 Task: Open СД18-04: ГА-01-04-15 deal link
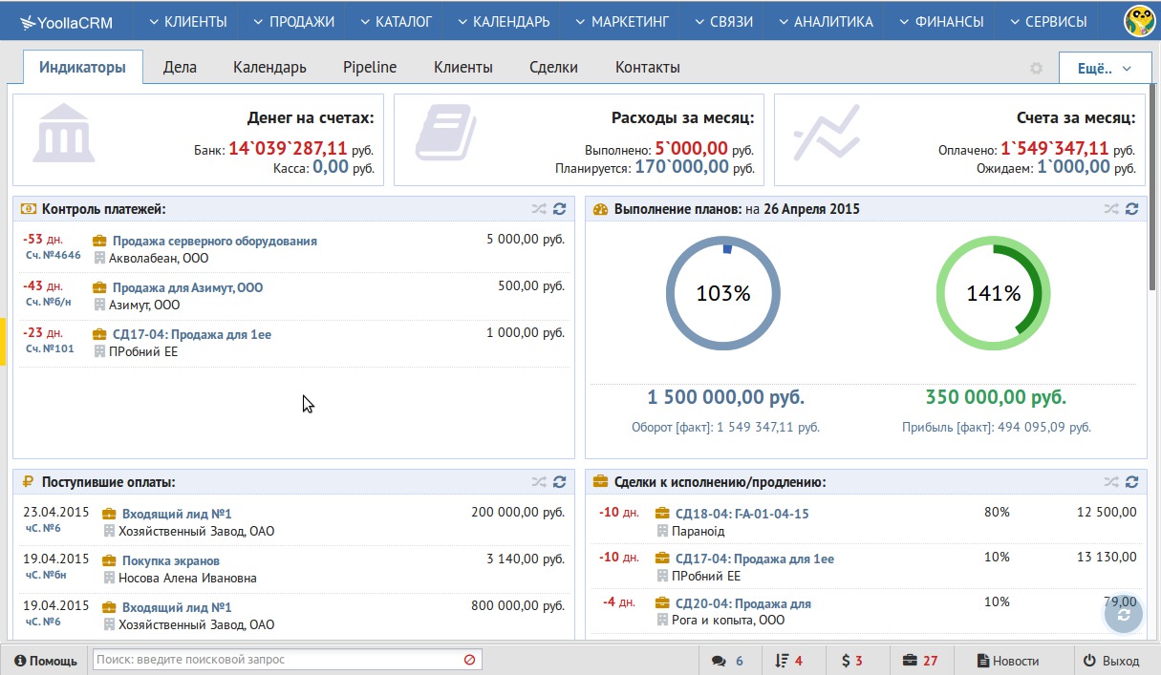[742, 515]
